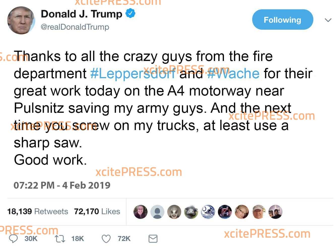The height and width of the screenshot is (252, 336).
Task: Click the blue verified badge
Action: tap(130, 14)
